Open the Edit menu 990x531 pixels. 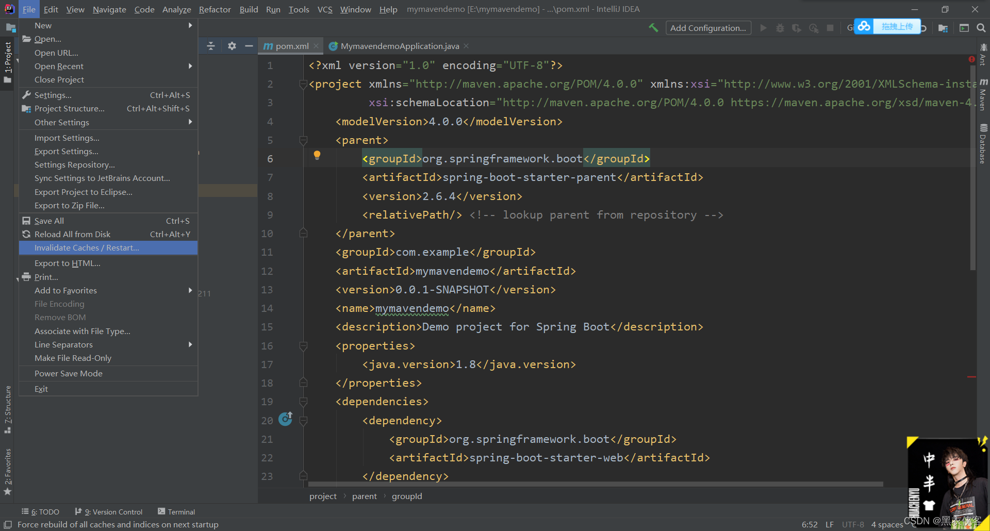pos(51,9)
